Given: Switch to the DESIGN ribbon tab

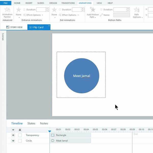Looking at the screenshot, I should point(53,3).
